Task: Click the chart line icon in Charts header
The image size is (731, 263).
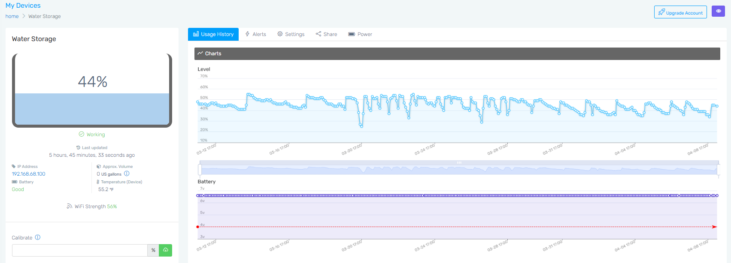Action: point(200,53)
